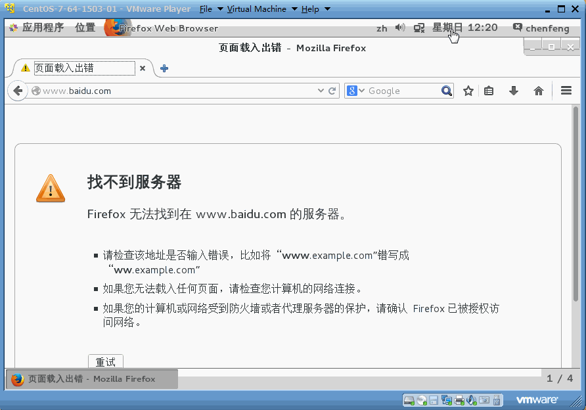
Task: Click the VMware USB device icon
Action: [x=496, y=401]
